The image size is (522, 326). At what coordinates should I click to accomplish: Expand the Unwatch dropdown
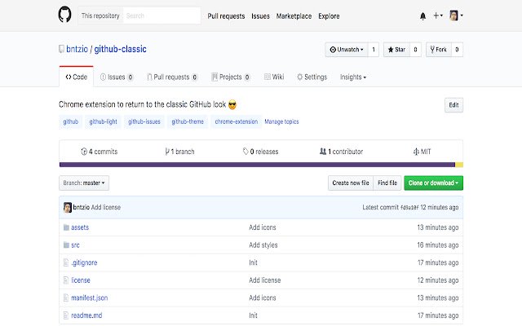(347, 50)
